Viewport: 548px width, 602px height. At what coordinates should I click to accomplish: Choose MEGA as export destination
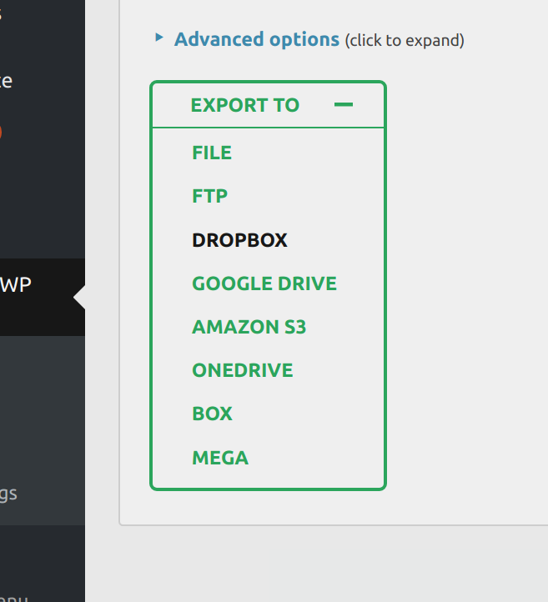(220, 458)
